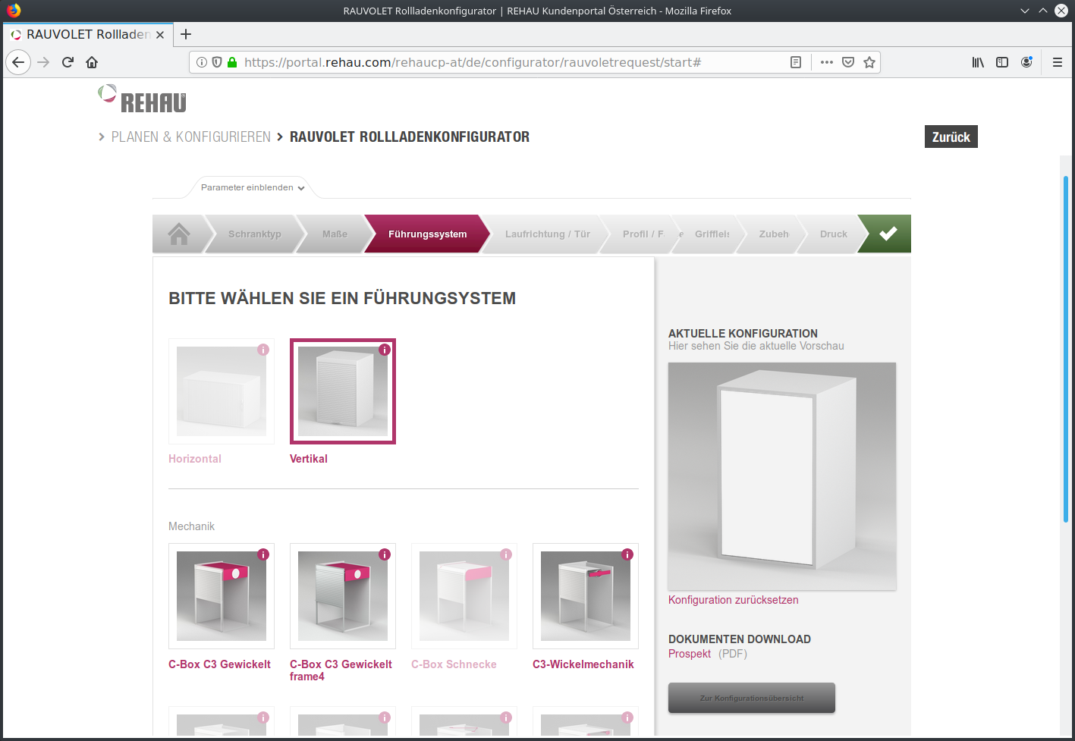This screenshot has width=1075, height=741.
Task: Click the home icon wizard step
Action: pos(179,234)
